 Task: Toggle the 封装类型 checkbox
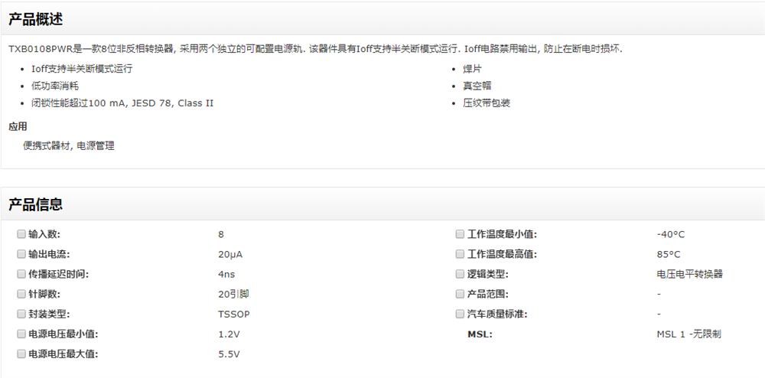click(x=21, y=314)
